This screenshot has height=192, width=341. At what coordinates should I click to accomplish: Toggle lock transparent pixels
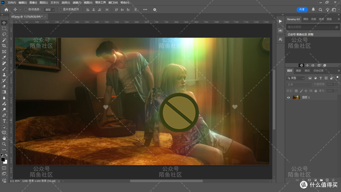coord(296,91)
